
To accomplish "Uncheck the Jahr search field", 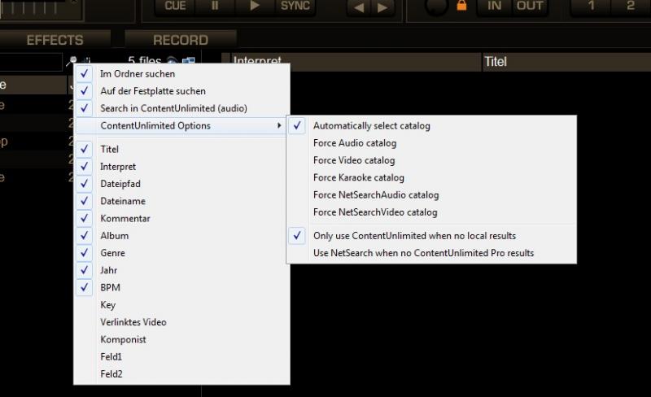I will click(x=181, y=270).
